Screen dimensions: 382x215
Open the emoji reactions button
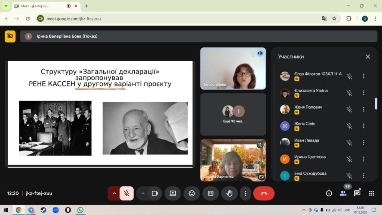pos(192,193)
